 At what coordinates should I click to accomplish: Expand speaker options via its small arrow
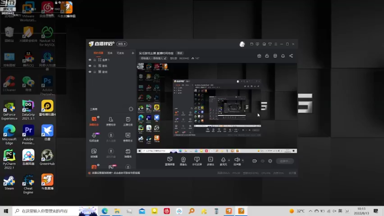coord(243,160)
